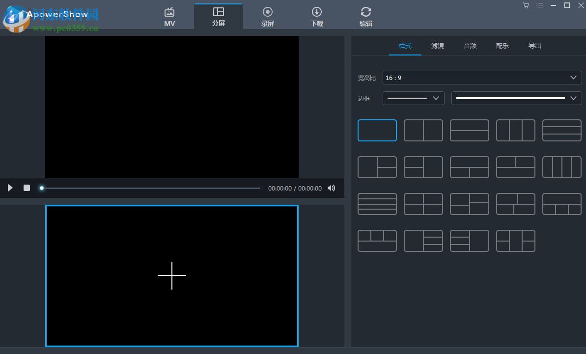Open the border color dropdown
The image size is (586, 354).
click(x=516, y=98)
